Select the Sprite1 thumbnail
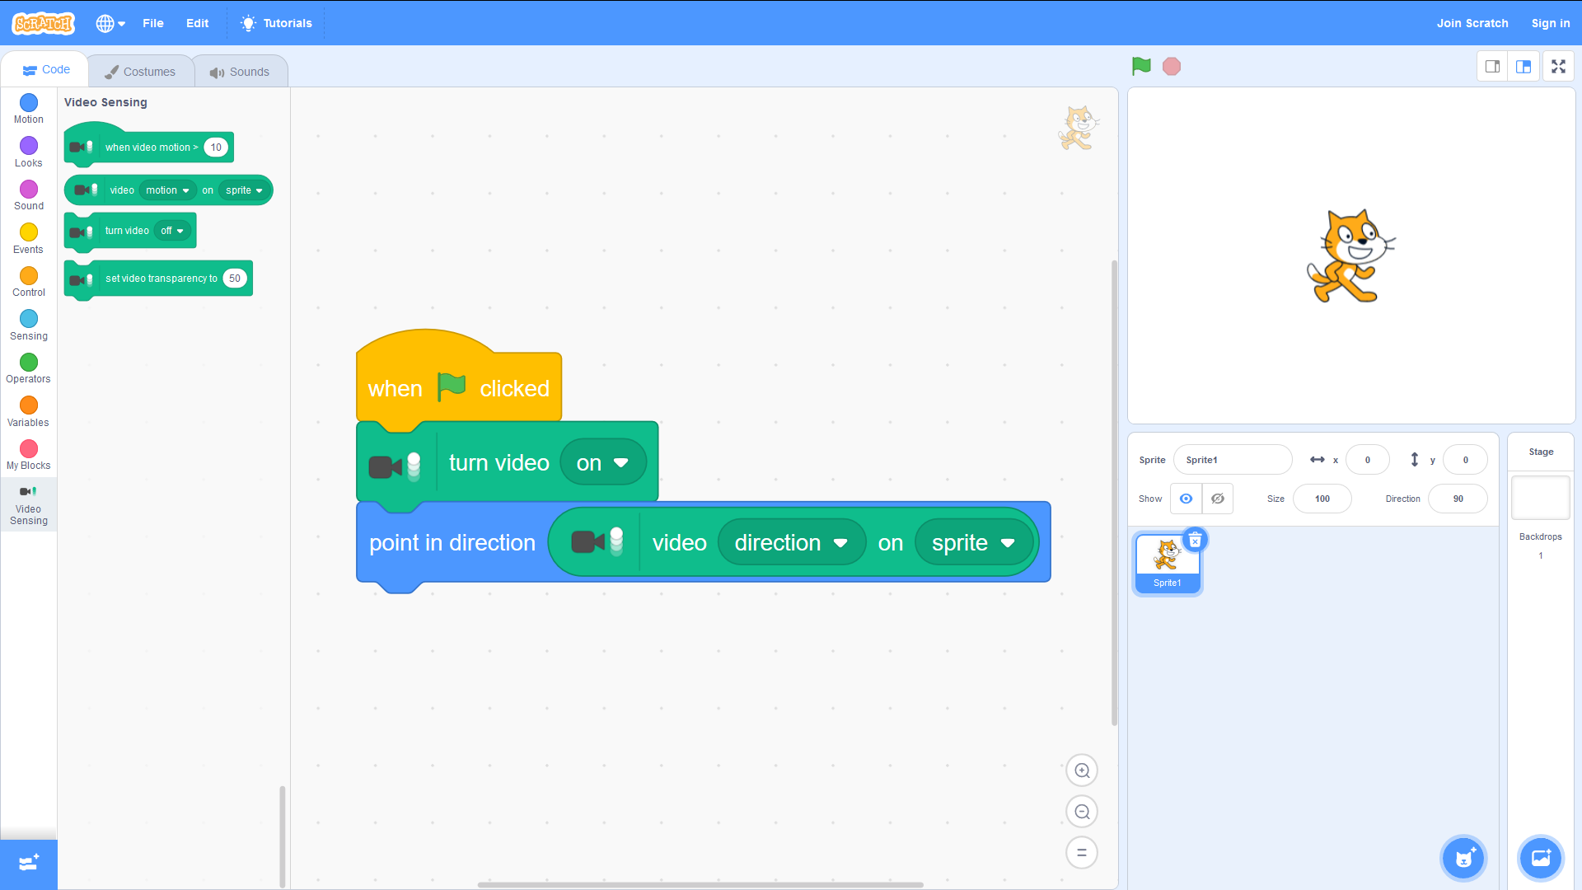Image resolution: width=1582 pixels, height=890 pixels. point(1167,560)
